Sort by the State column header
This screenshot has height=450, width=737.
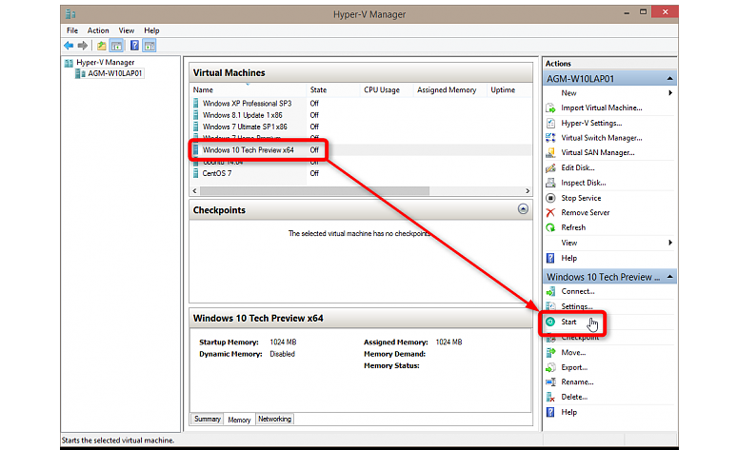[333, 89]
